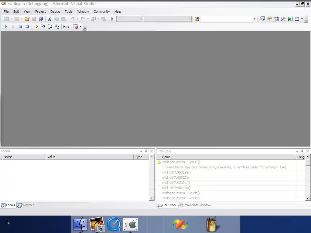Click the Step Over icon
311x233 pixels.
[50, 27]
